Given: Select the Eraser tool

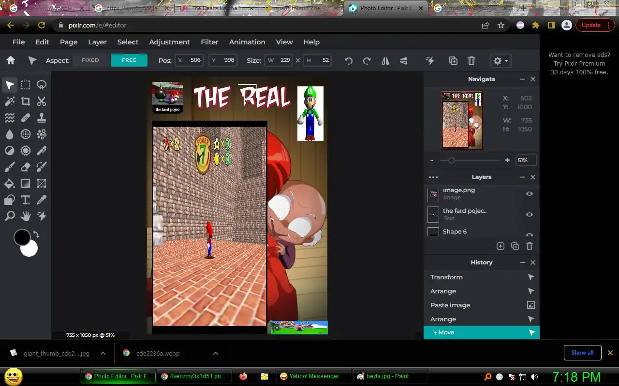Looking at the screenshot, I should click(26, 167).
